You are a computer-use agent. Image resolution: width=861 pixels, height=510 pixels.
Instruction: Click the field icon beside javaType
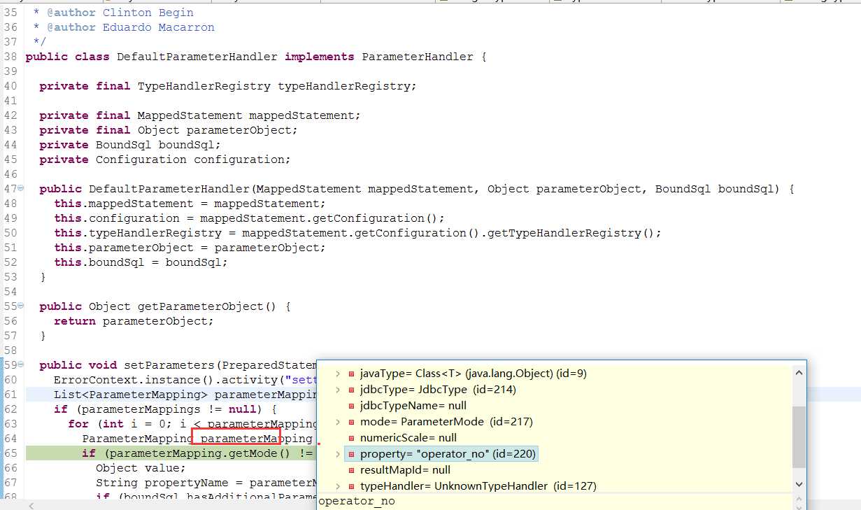(x=352, y=374)
